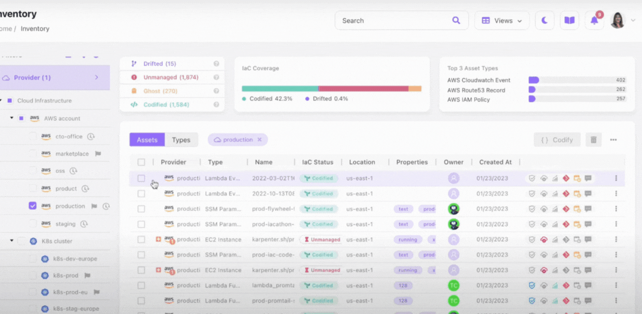The image size is (642, 314).
Task: Check the staging account checkbox
Action: click(32, 224)
